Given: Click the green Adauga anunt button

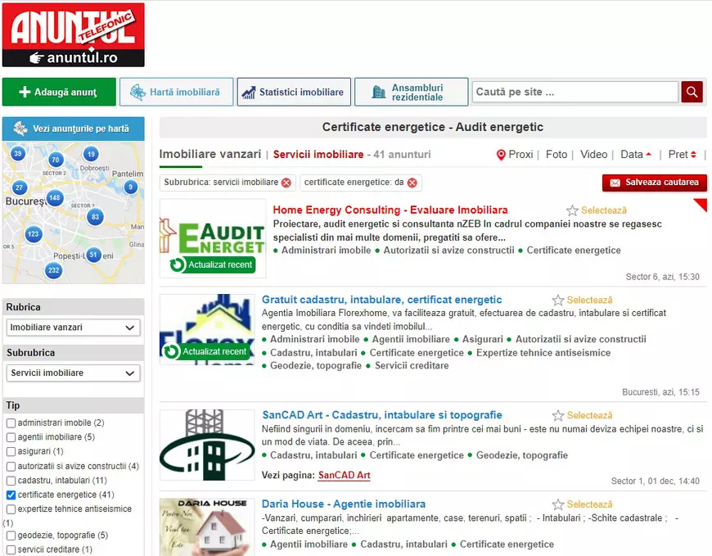Looking at the screenshot, I should pos(58,92).
